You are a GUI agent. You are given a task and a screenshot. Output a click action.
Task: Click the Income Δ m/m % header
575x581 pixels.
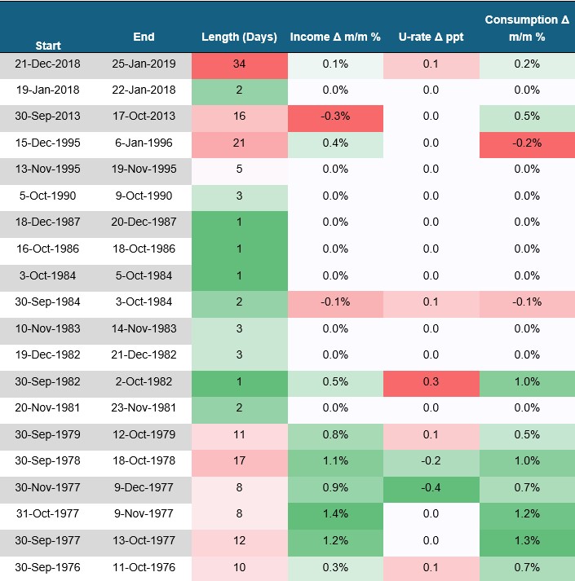335,37
